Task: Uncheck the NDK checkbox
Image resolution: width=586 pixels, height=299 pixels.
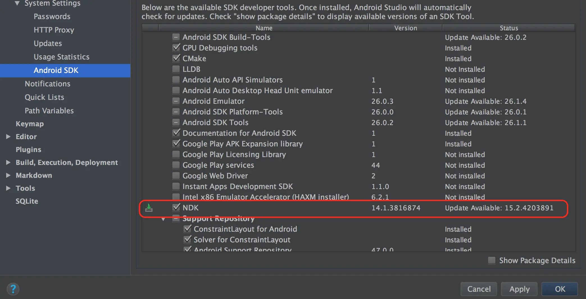Action: (176, 208)
